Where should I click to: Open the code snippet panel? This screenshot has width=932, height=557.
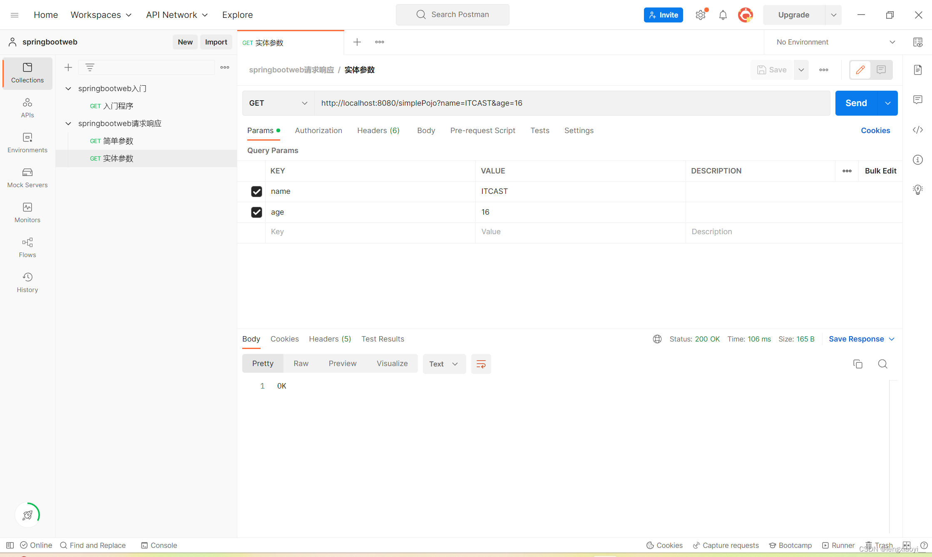[918, 130]
